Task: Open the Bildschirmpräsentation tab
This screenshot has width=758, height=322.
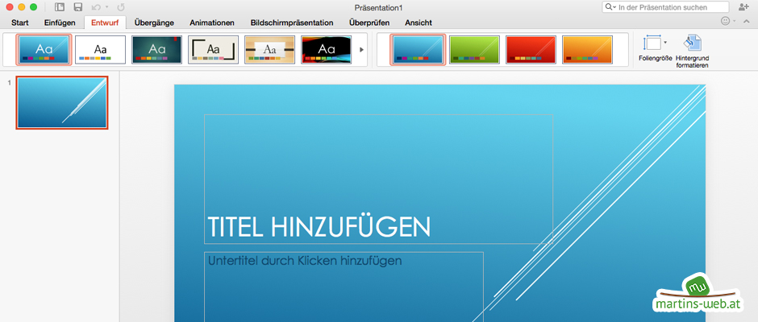Action: point(291,23)
